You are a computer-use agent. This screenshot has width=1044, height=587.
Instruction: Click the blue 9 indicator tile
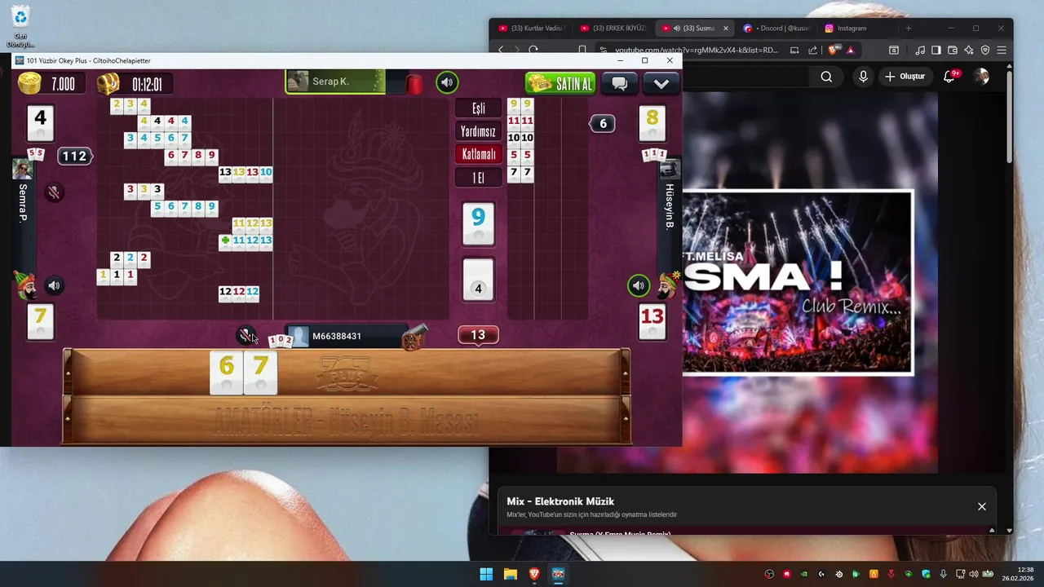point(478,224)
